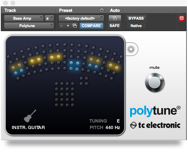Open the factory default preset list
188x152 pixels.
pyautogui.click(x=81, y=18)
